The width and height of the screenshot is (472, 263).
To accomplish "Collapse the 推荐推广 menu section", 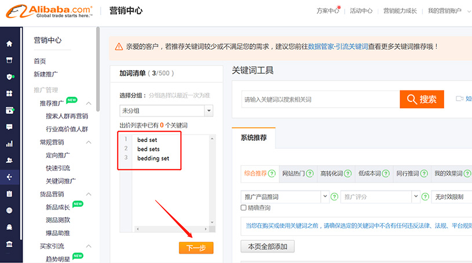I will pyautogui.click(x=89, y=103).
